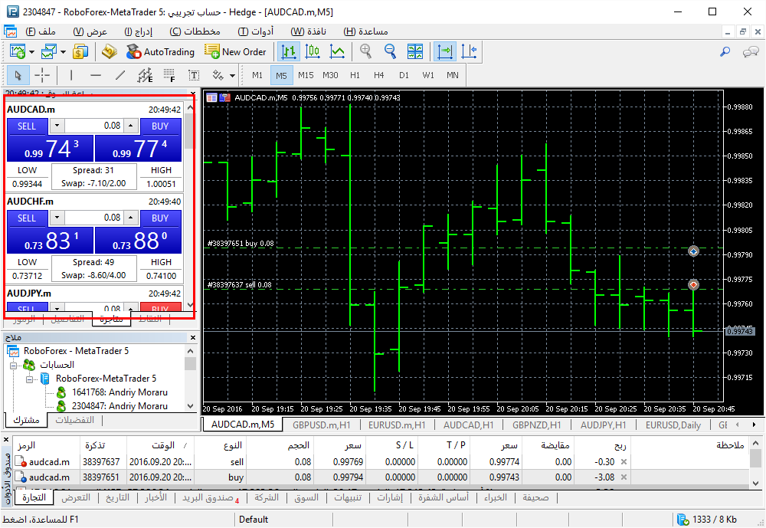This screenshot has width=766, height=528.
Task: Click BUY for AUDCAD.m
Action: click(160, 126)
